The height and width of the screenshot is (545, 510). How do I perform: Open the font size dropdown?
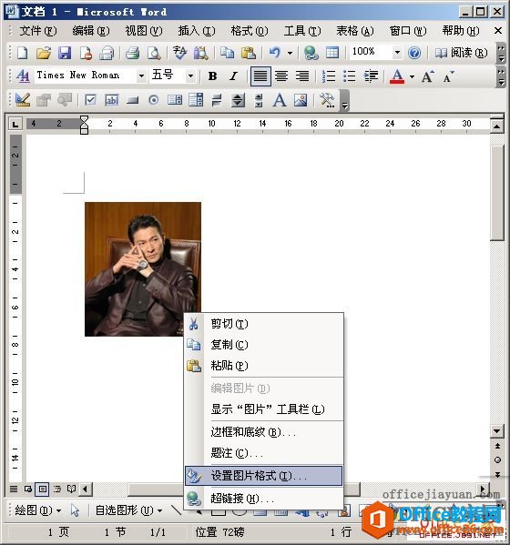(190, 76)
